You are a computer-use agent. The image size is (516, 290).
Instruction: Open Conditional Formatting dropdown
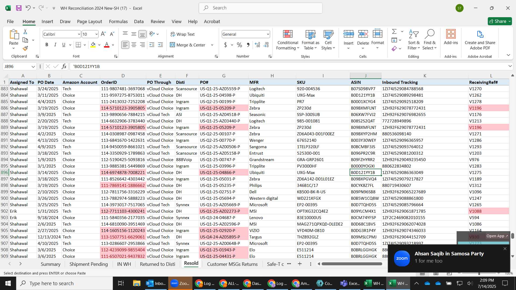coord(288,40)
